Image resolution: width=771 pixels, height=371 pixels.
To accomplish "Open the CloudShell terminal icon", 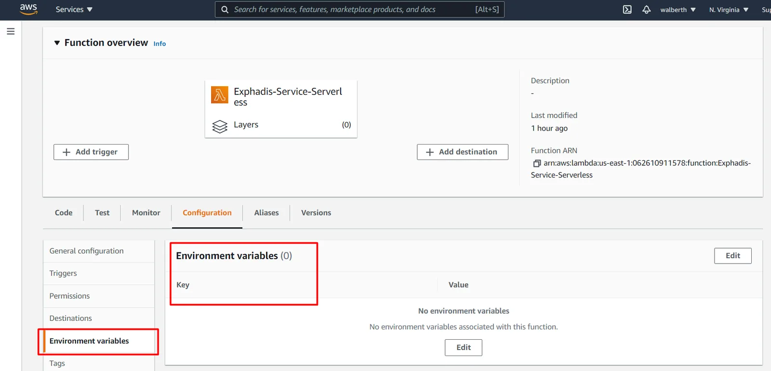I will 627,10.
